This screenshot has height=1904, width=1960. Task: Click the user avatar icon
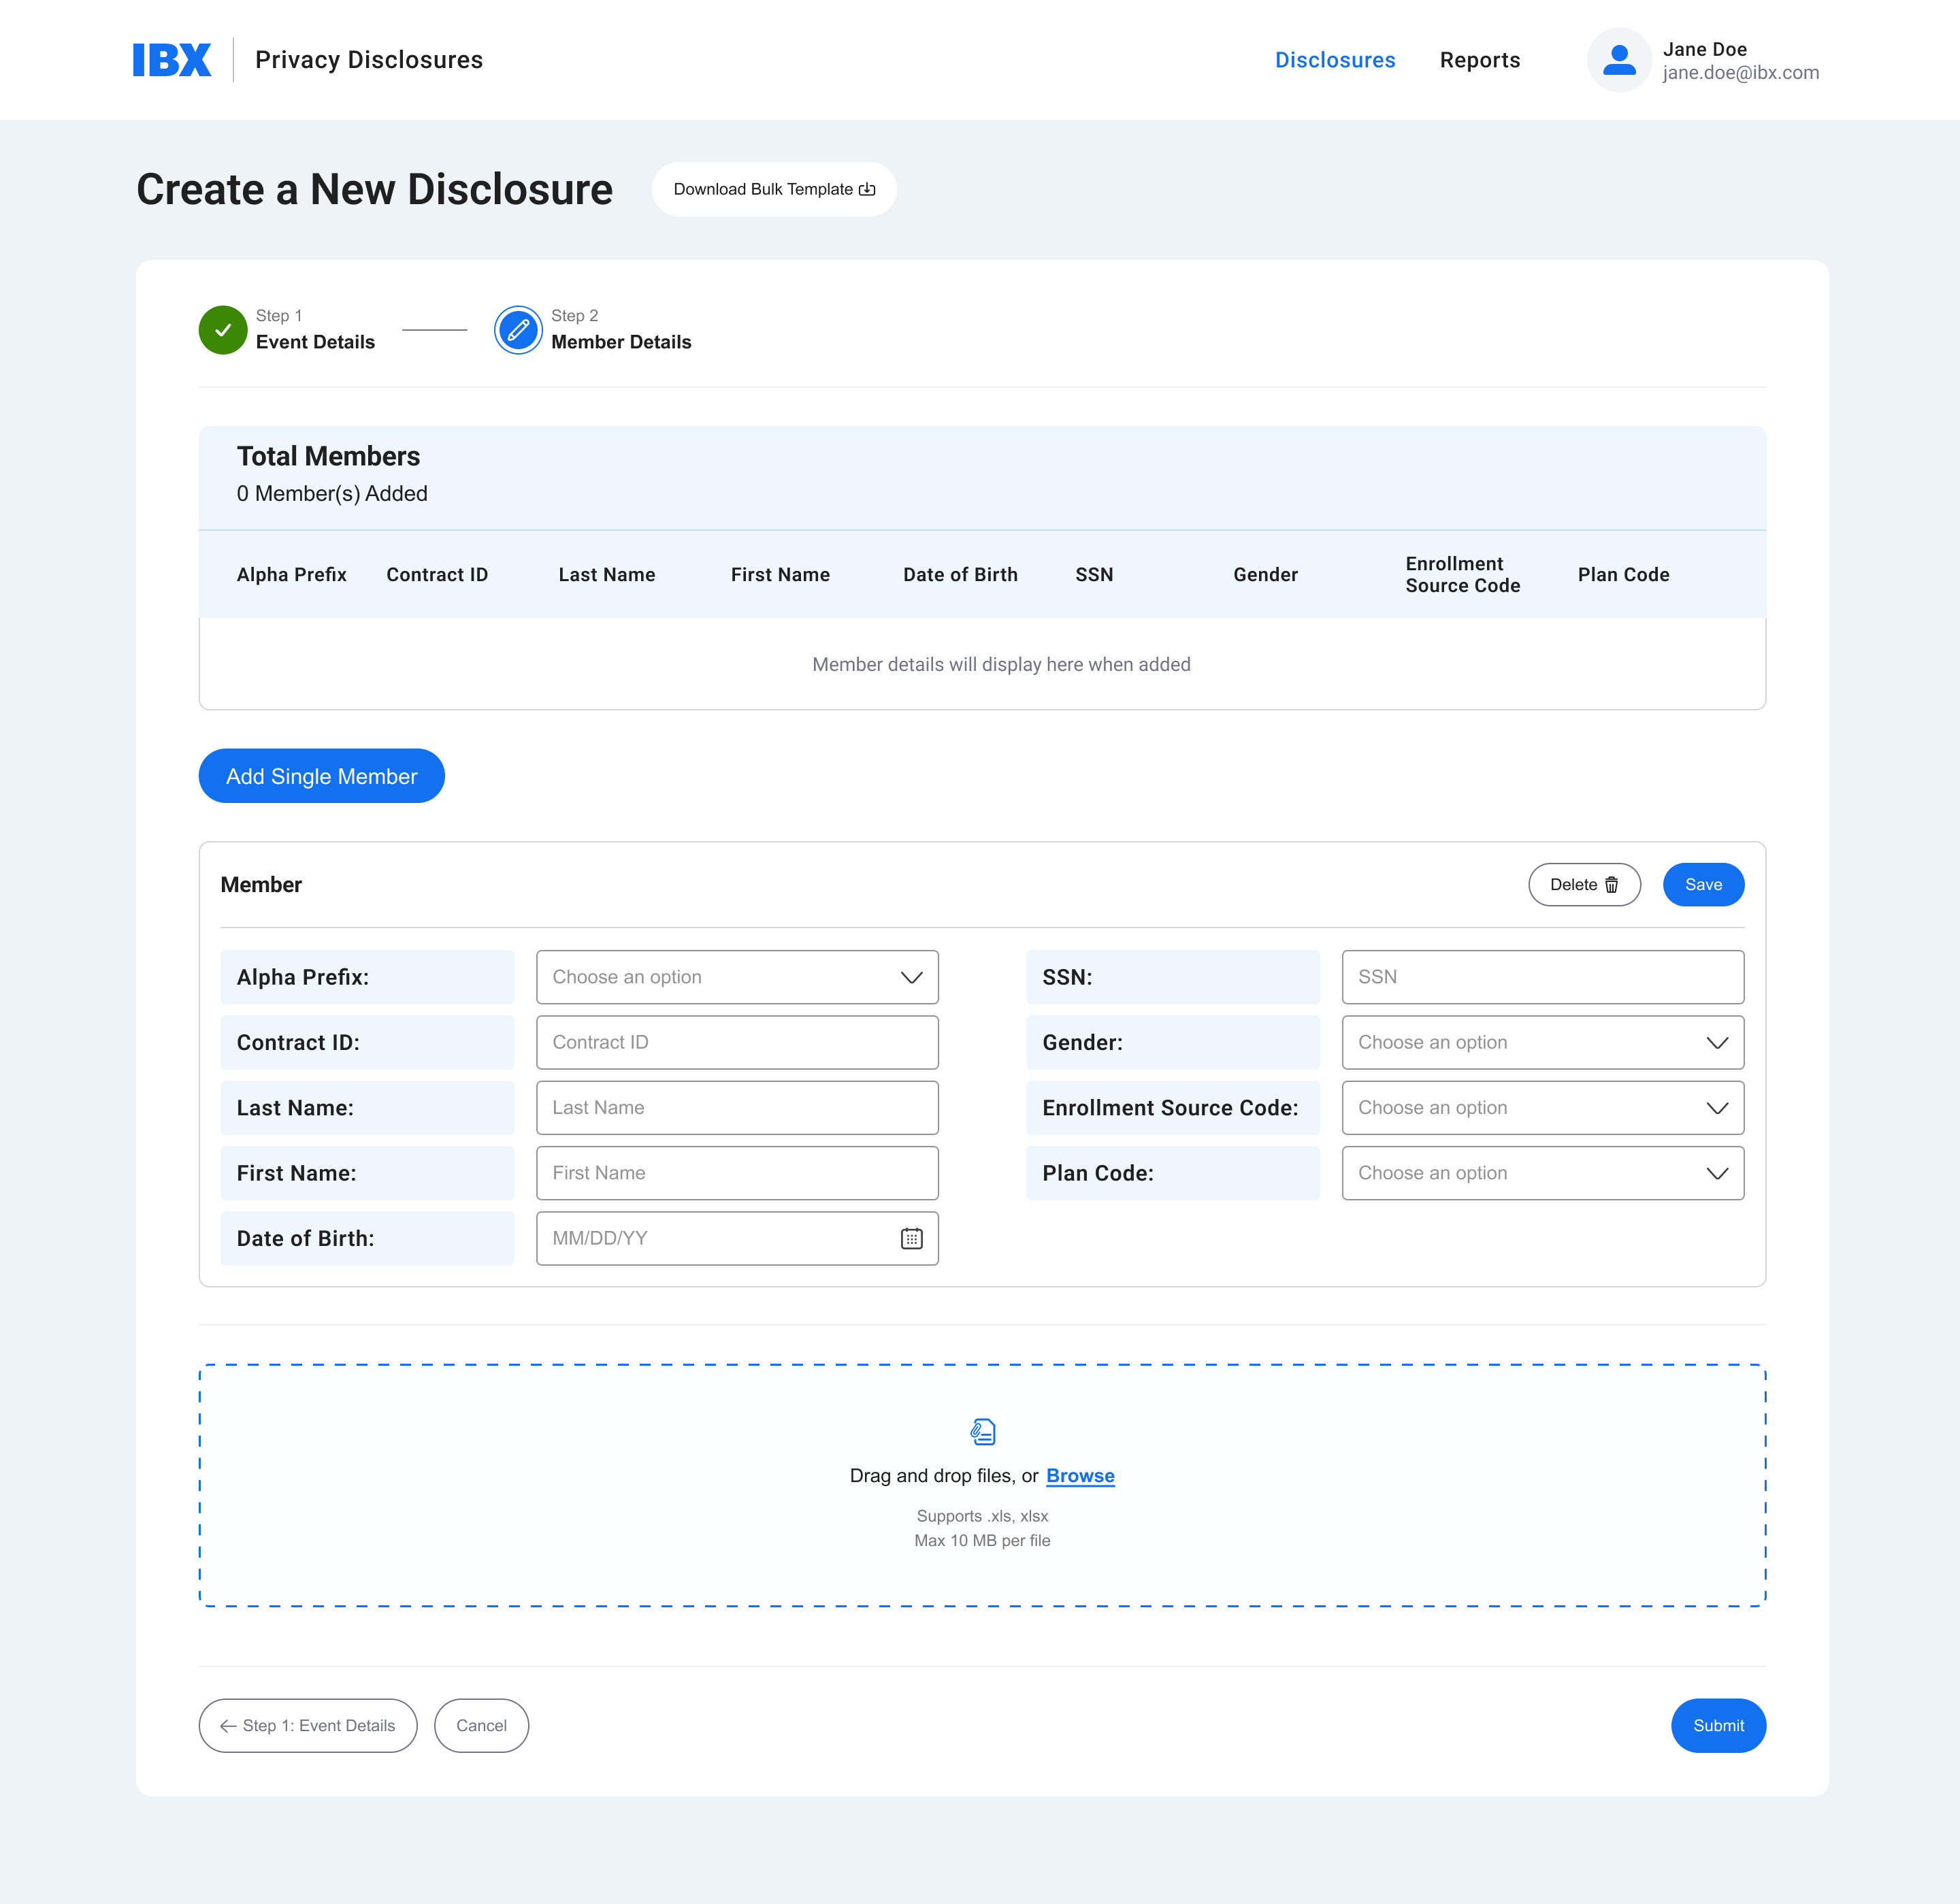[x=1618, y=60]
